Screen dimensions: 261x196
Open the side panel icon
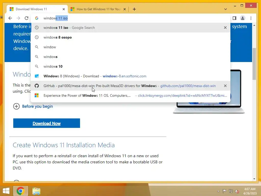pyautogui.click(x=234, y=18)
